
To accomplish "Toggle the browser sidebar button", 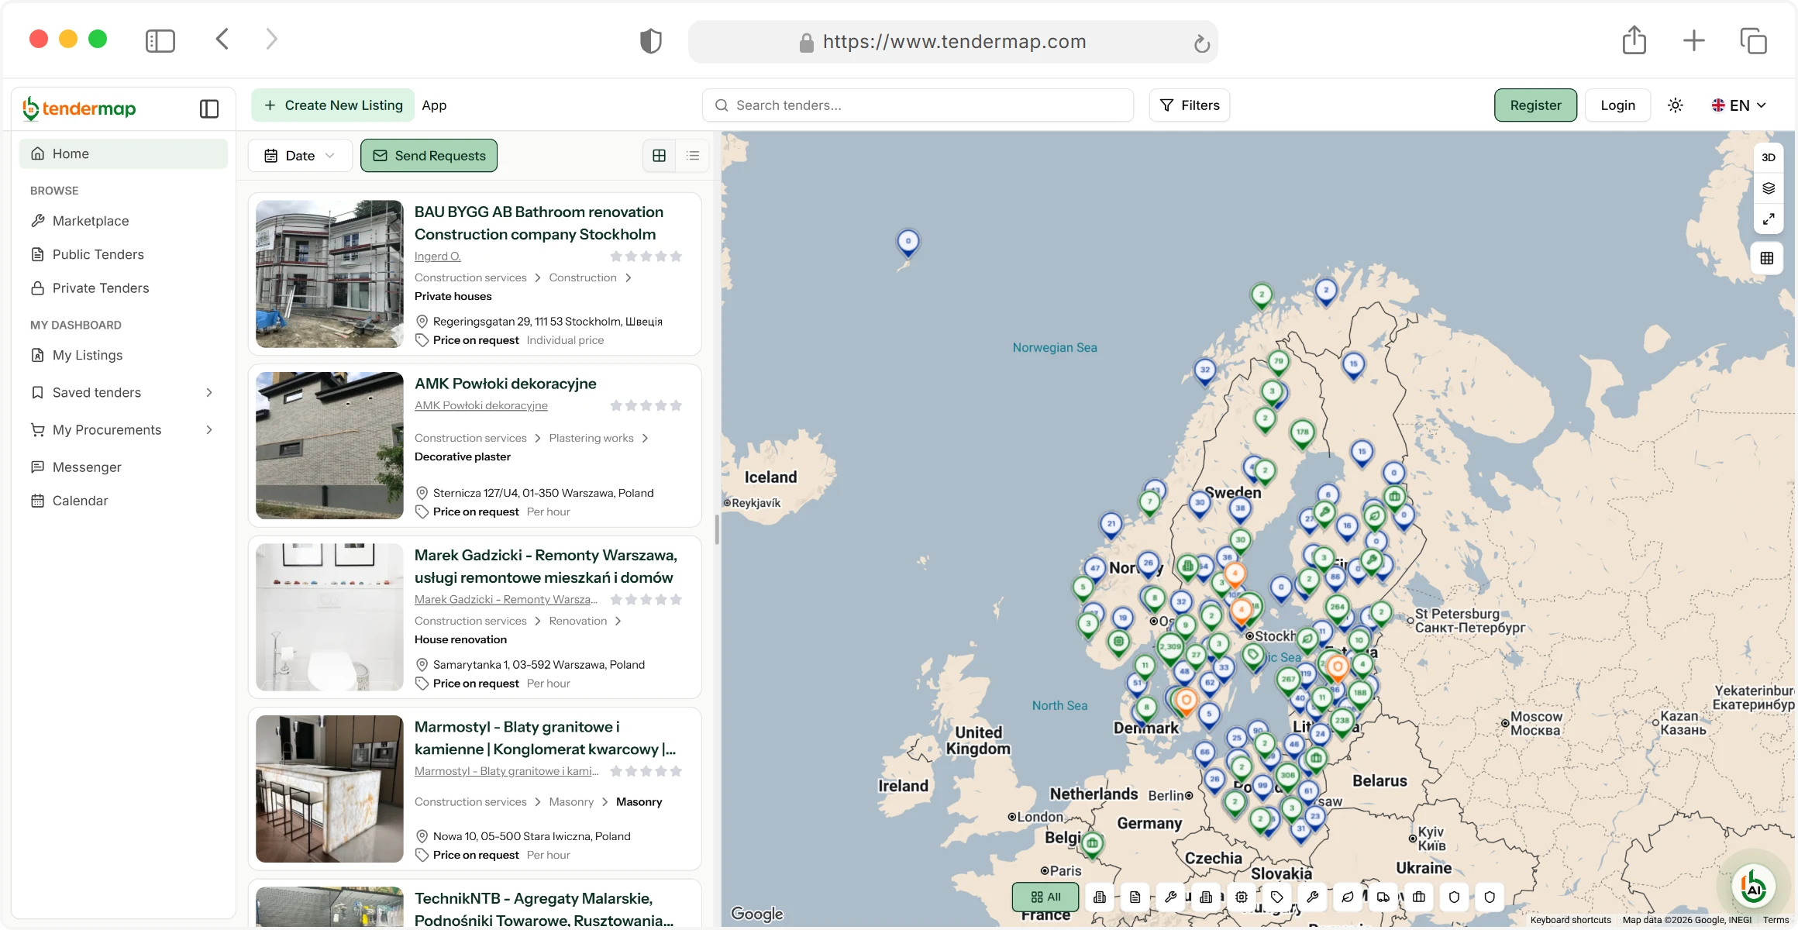I will coord(160,40).
